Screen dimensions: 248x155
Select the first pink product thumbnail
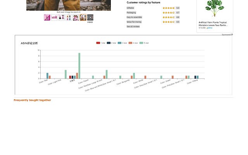click(x=47, y=17)
